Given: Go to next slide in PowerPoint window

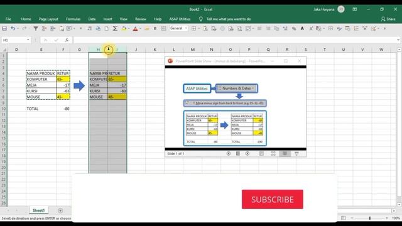Looking at the screenshot, I should click(x=247, y=153).
